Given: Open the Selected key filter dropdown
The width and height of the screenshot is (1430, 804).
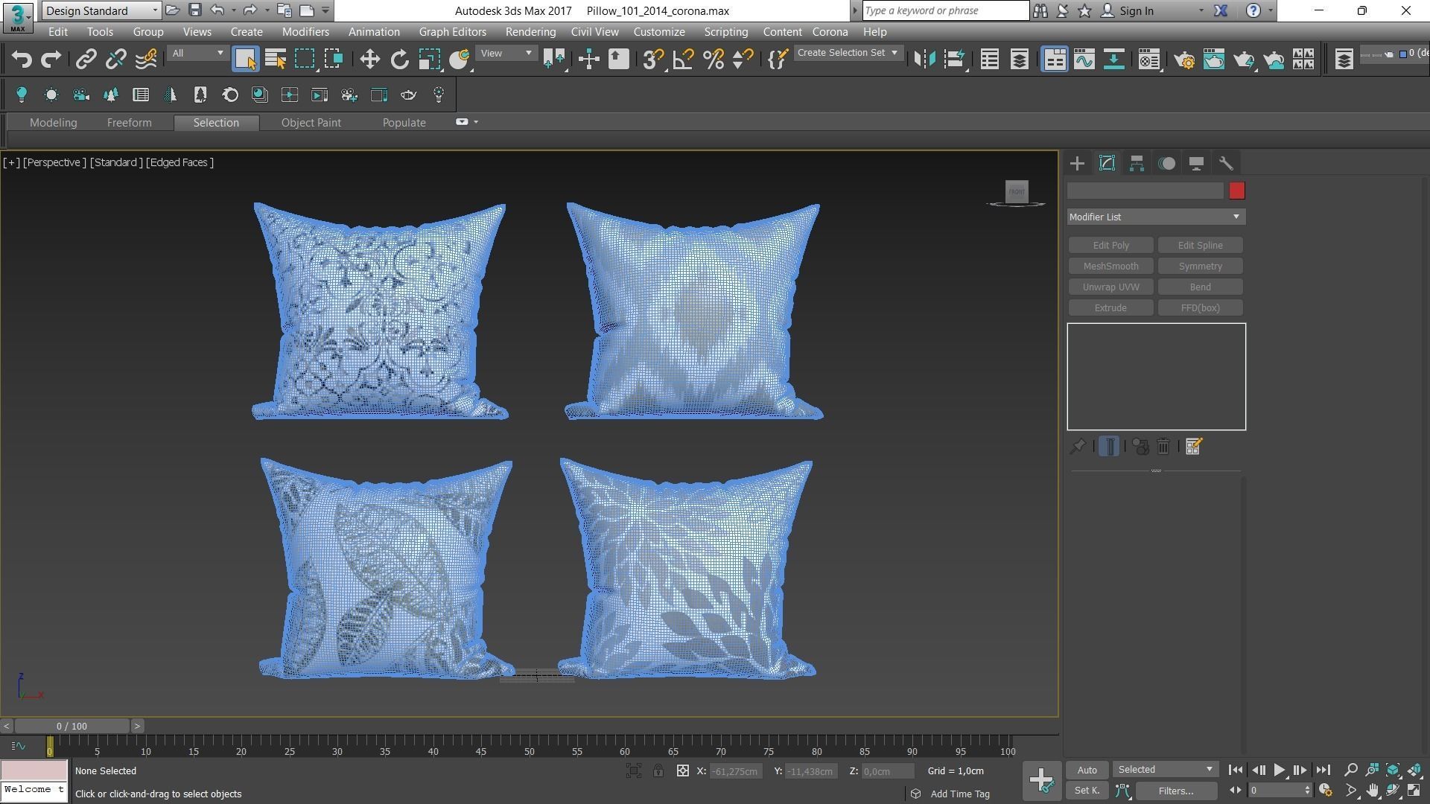Looking at the screenshot, I should (1165, 770).
